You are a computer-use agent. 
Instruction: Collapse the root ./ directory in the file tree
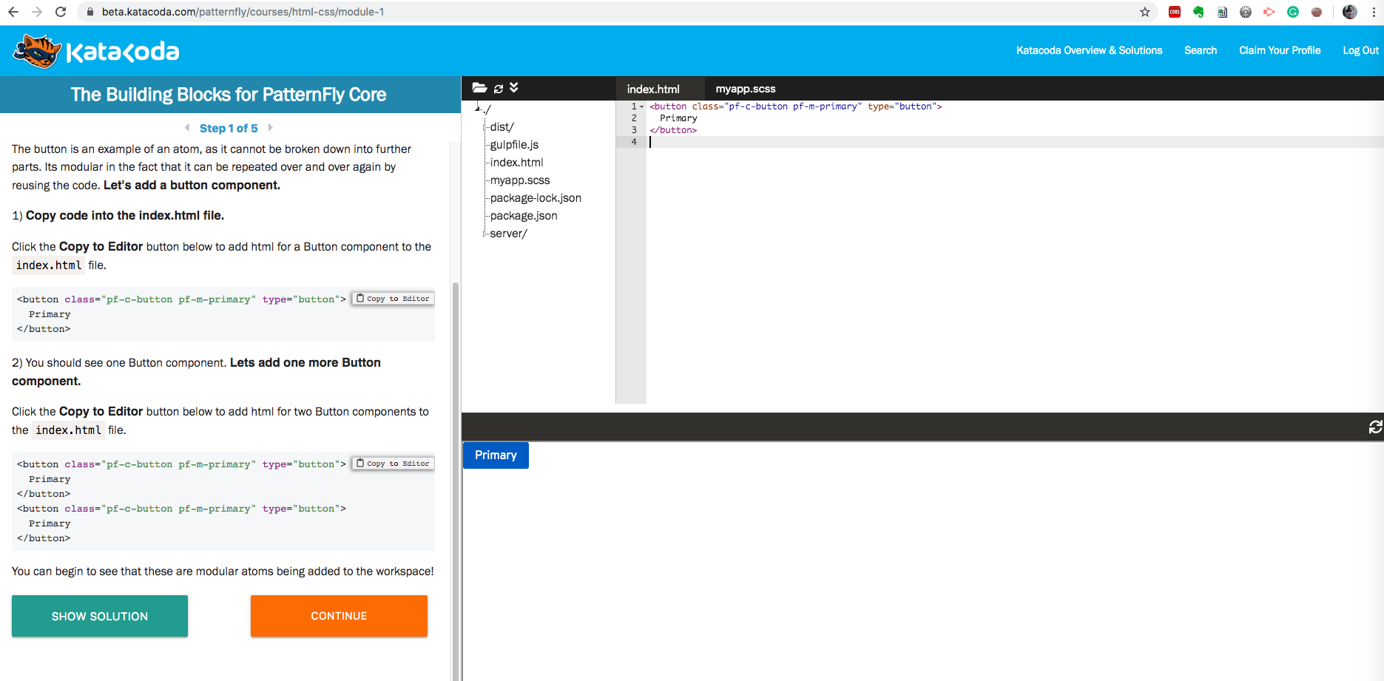coord(477,109)
